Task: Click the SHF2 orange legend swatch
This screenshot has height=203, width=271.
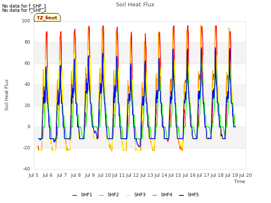Action: click(x=101, y=195)
